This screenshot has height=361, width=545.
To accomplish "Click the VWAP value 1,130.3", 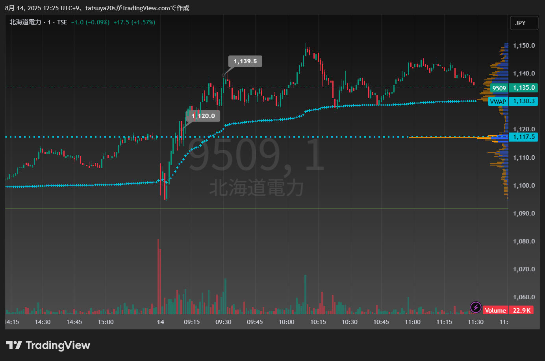I will (x=523, y=101).
